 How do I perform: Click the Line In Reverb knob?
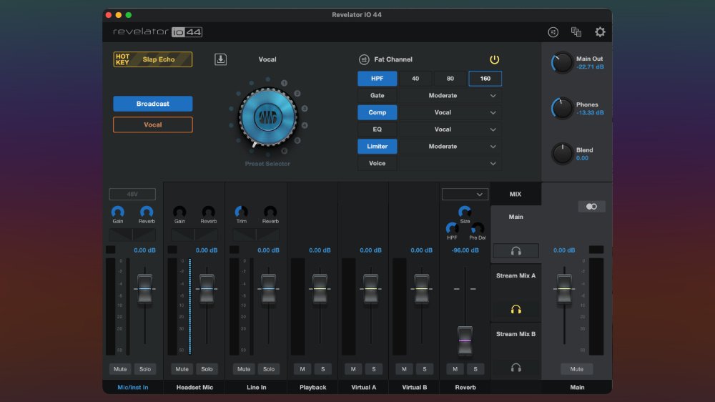270,212
